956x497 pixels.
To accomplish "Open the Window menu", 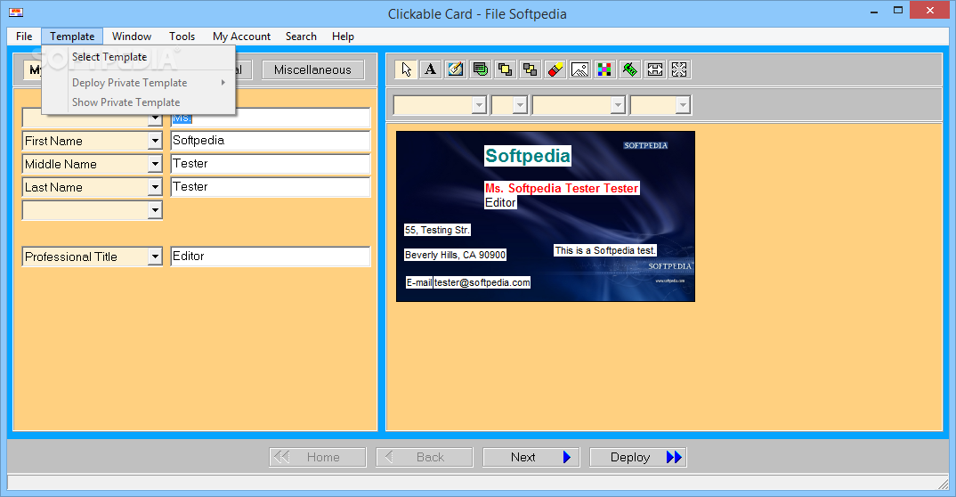I will (x=132, y=37).
